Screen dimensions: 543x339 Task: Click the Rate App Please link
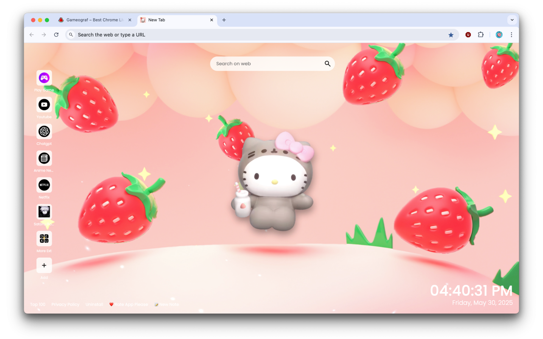[129, 304]
